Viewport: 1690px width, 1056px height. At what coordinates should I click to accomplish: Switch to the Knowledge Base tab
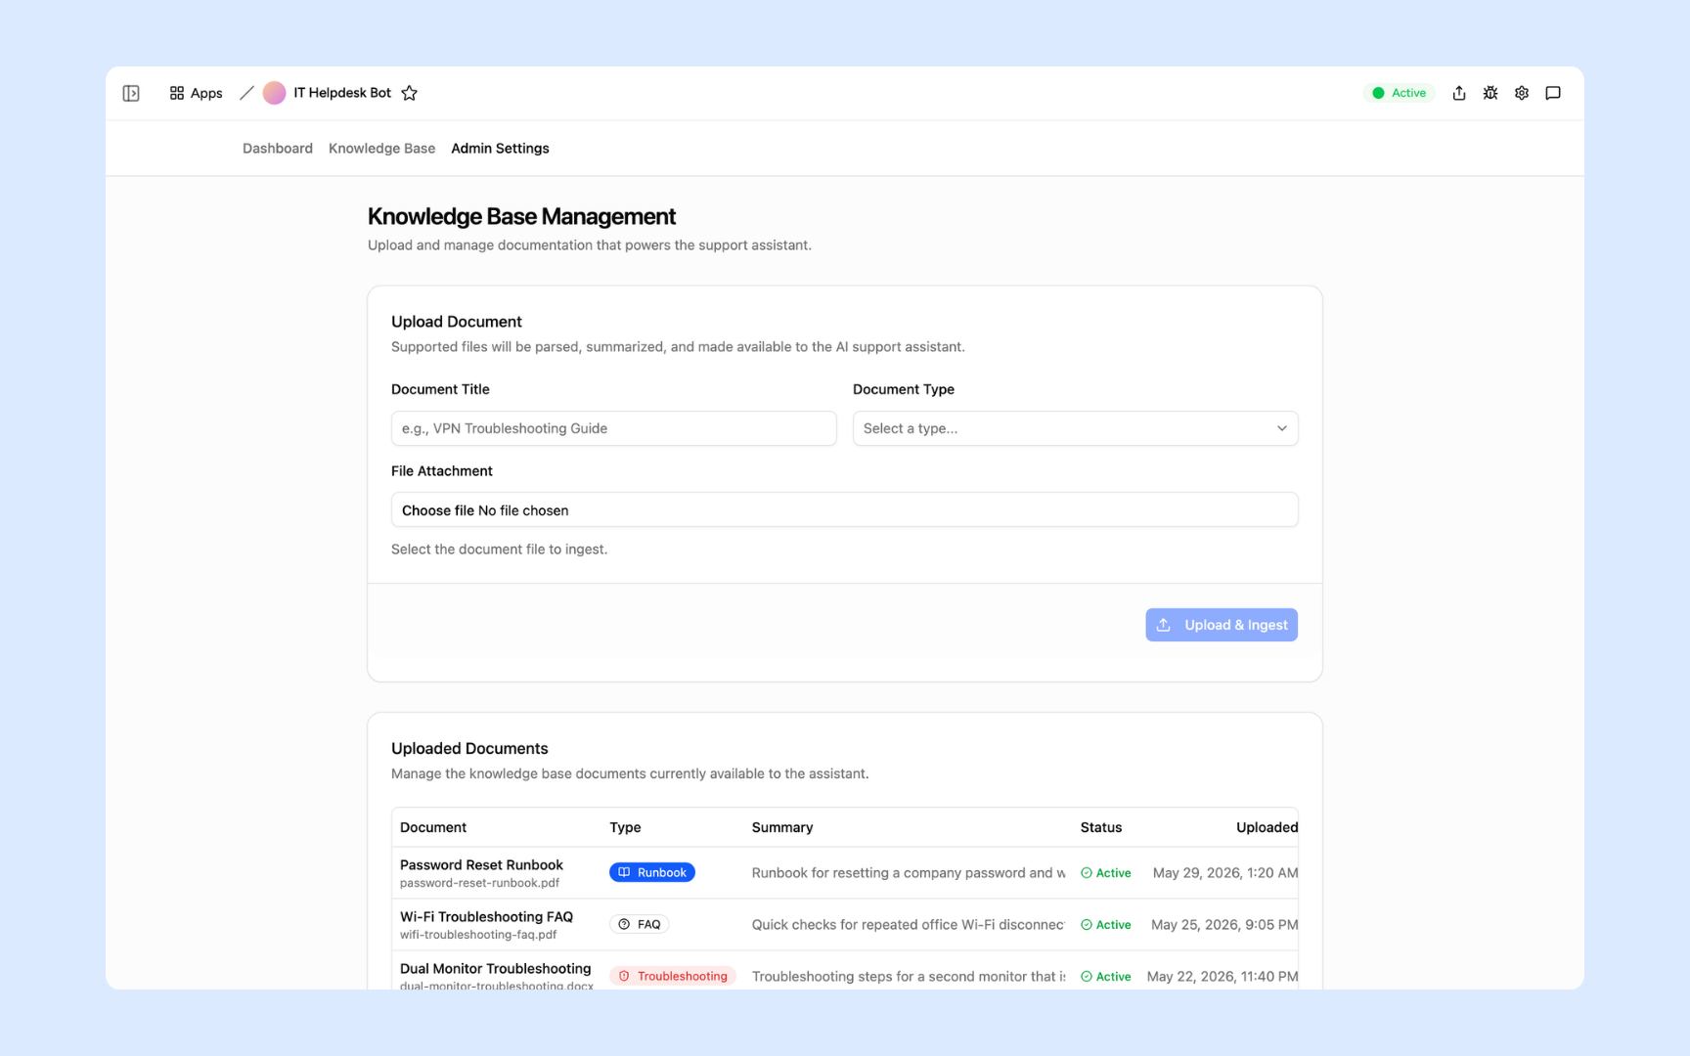(x=381, y=149)
